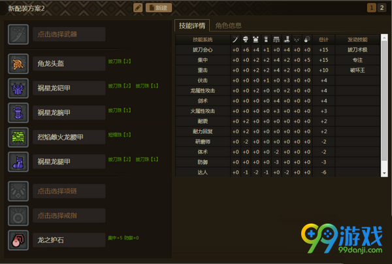392x264 pixels.
Task: Click 祸星龙铠甲 拔刀珠【1】 decoration
Action: [147, 86]
